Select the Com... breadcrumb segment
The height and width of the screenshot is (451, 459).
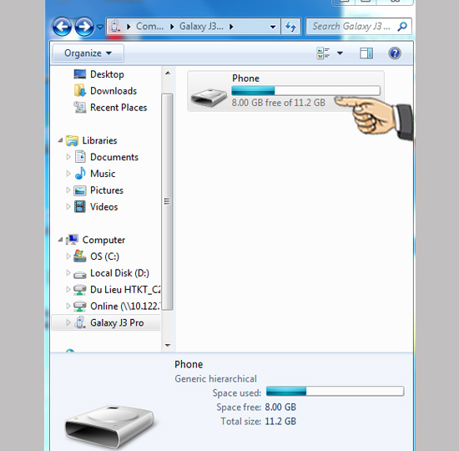click(x=149, y=27)
